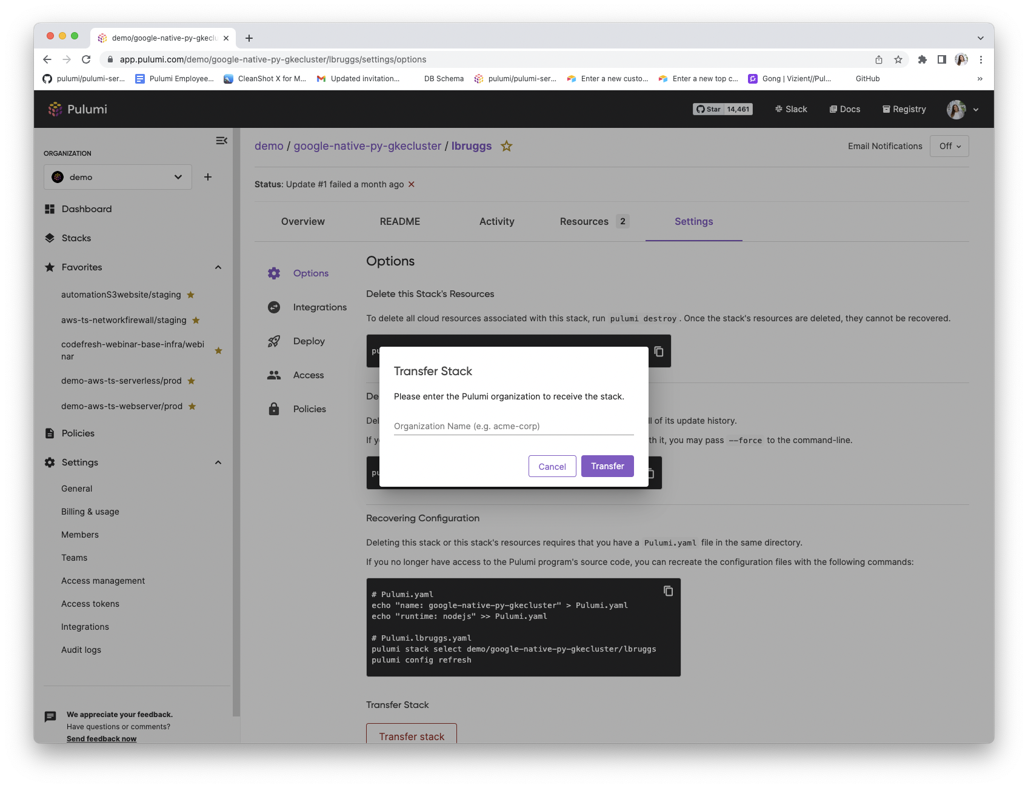Collapse the Favorites section

[x=218, y=267]
